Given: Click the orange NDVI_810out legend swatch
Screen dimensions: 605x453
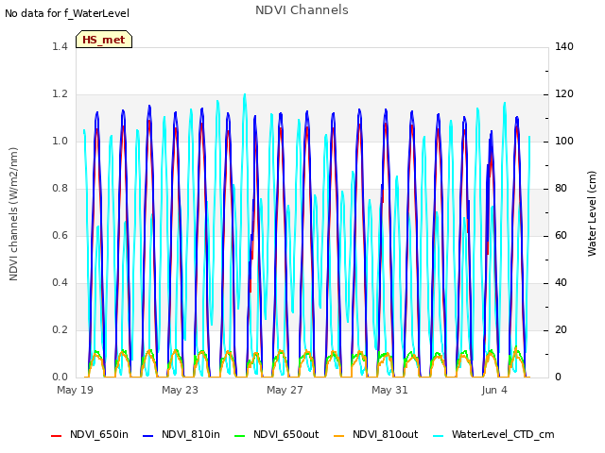Looking at the screenshot, I should click(x=338, y=436).
